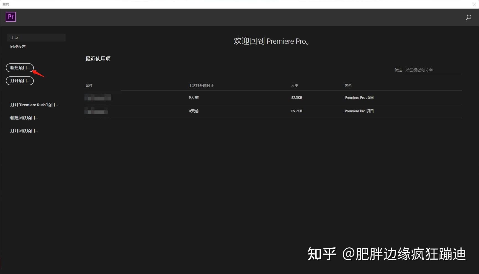479x274 pixels.
Task: Click the Premiere Pro logo icon
Action: 11,17
